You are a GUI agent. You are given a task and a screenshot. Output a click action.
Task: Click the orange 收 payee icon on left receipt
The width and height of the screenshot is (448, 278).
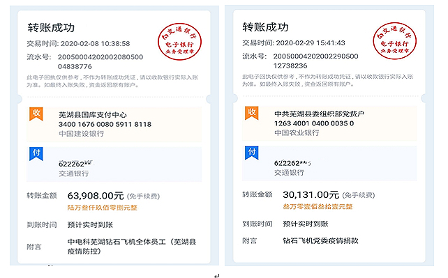pyautogui.click(x=36, y=114)
